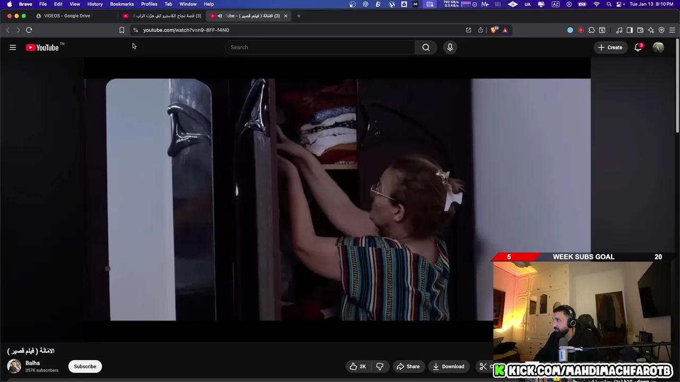Open Brave Shields lion icon
The width and height of the screenshot is (680, 382).
coord(494,30)
